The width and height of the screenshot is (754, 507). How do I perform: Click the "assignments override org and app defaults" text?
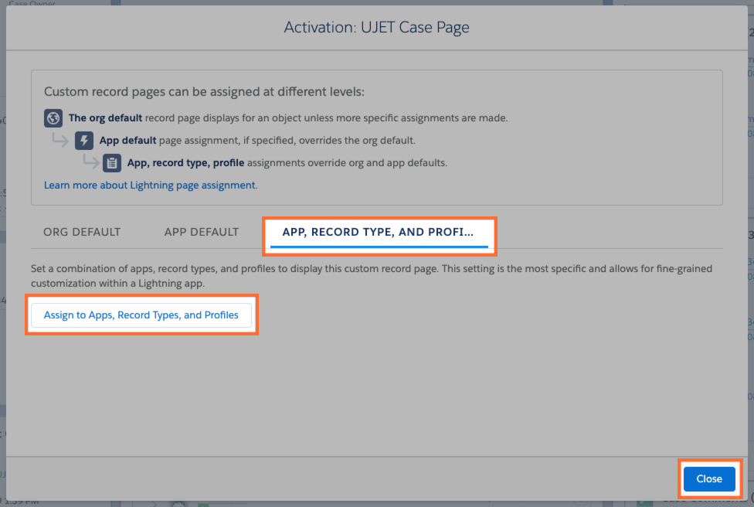[348, 163]
